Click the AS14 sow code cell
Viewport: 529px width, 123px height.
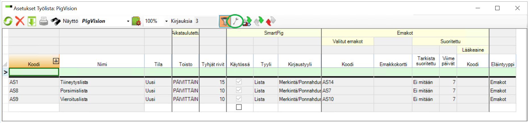[348, 82]
